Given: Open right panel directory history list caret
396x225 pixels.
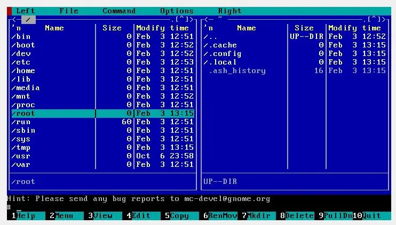Looking at the screenshot, I should pyautogui.click(x=374, y=19).
